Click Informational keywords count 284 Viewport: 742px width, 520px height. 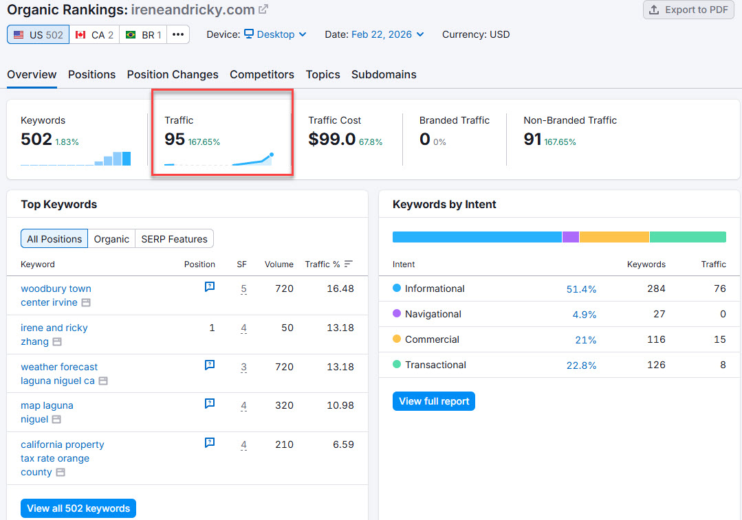656,289
